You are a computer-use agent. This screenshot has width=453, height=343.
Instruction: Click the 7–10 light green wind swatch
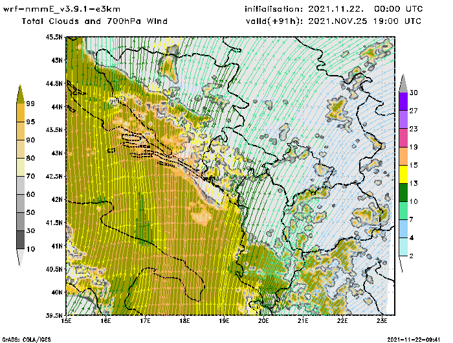click(403, 211)
